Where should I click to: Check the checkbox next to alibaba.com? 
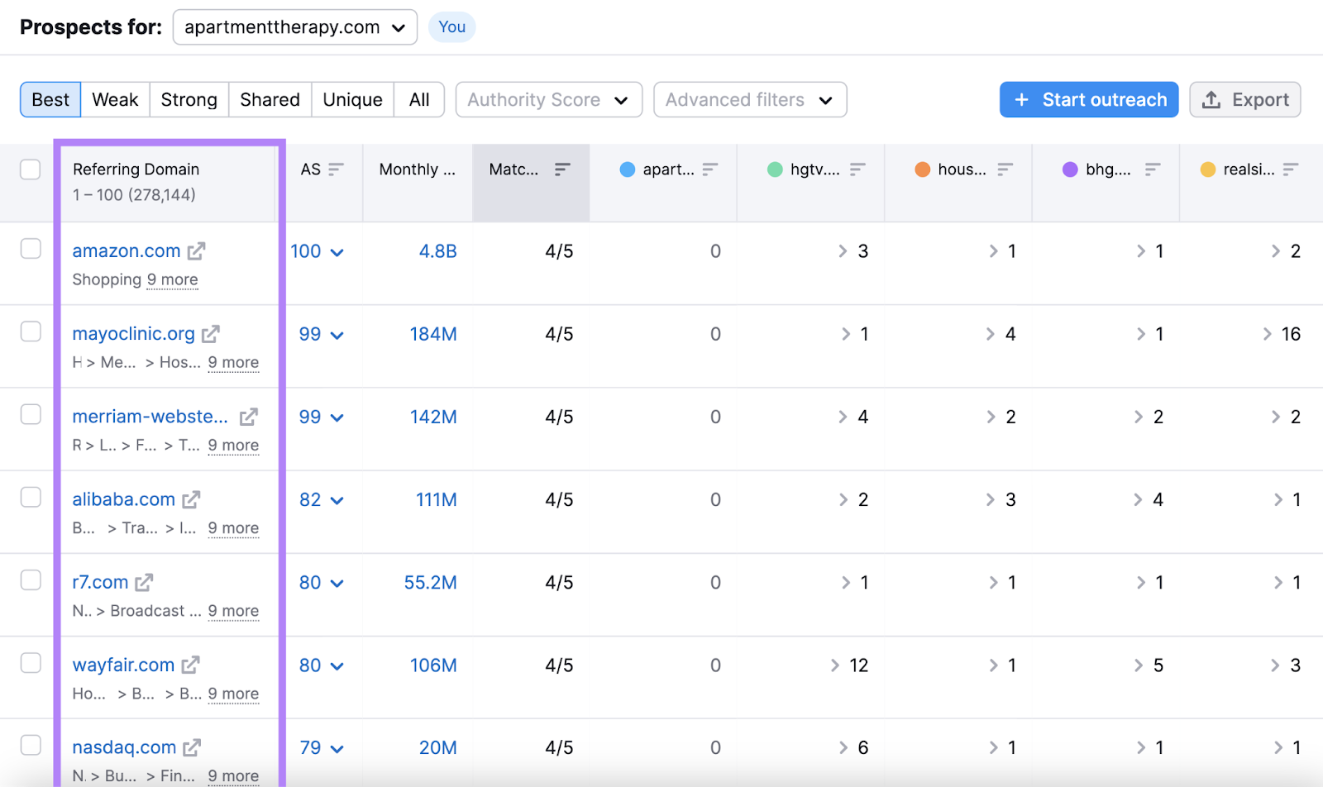pos(30,497)
